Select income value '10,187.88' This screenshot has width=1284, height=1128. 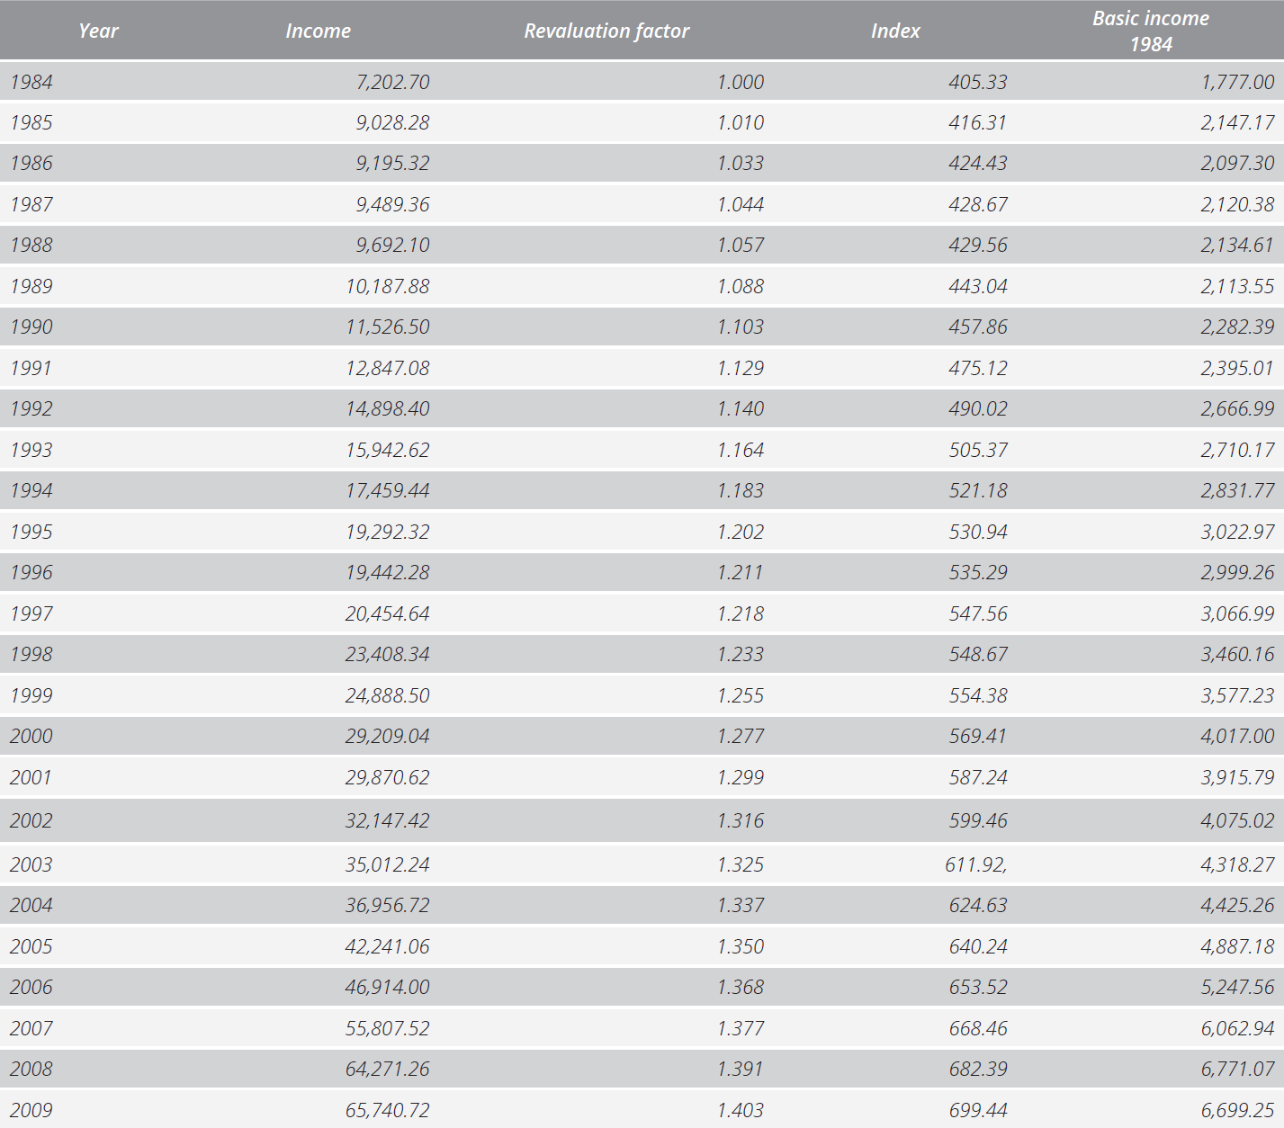[x=388, y=286]
